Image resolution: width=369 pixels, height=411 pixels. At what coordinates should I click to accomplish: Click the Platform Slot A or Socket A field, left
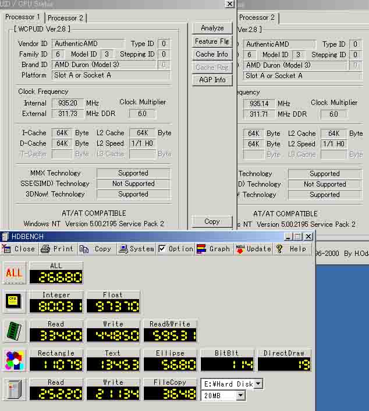(111, 75)
